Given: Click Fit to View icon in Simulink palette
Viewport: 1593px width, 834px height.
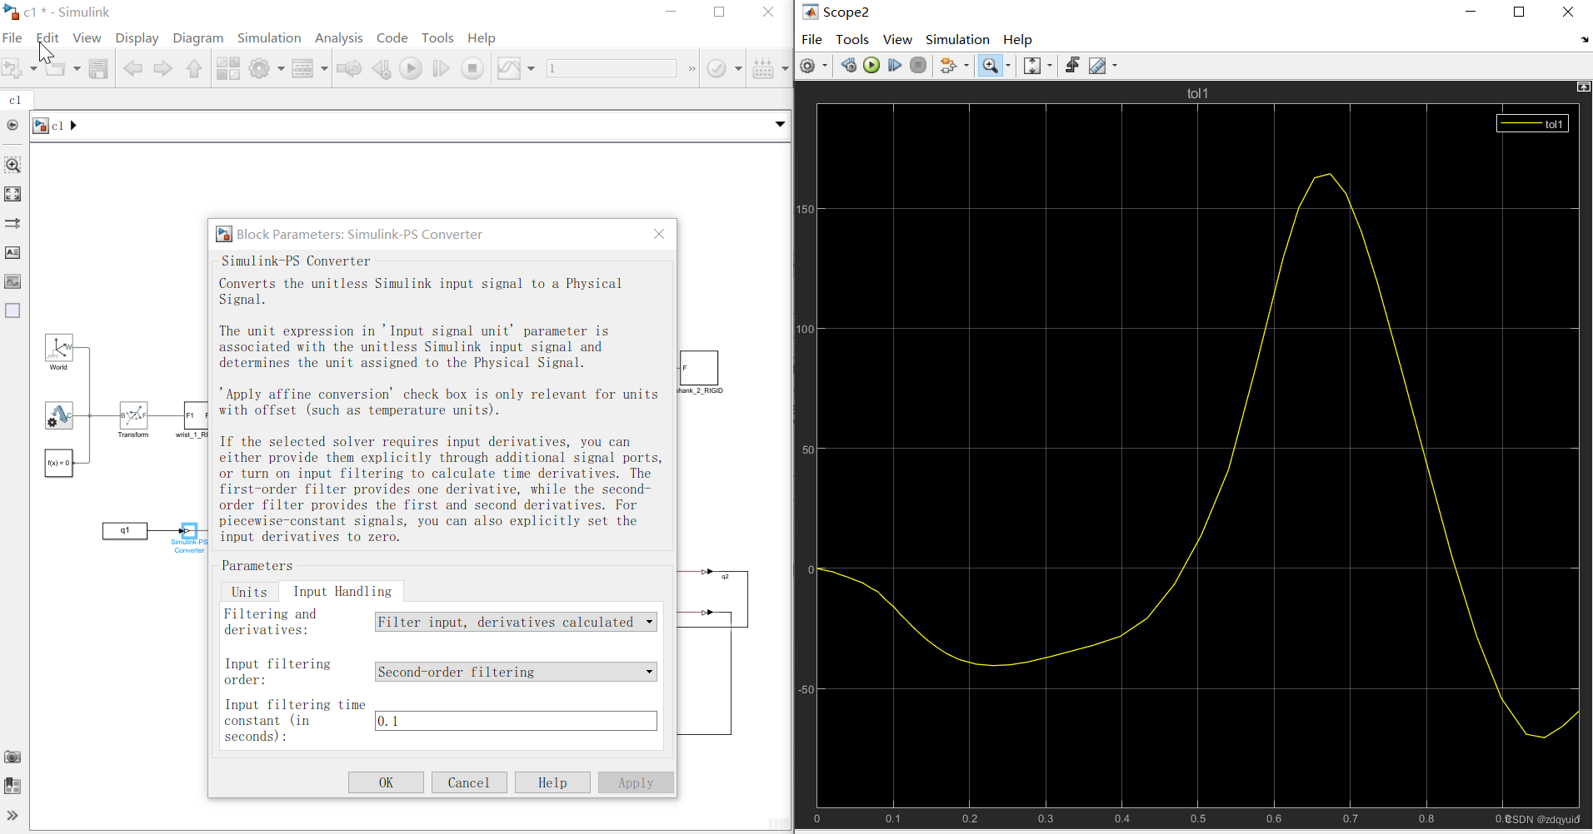Looking at the screenshot, I should point(12,194).
